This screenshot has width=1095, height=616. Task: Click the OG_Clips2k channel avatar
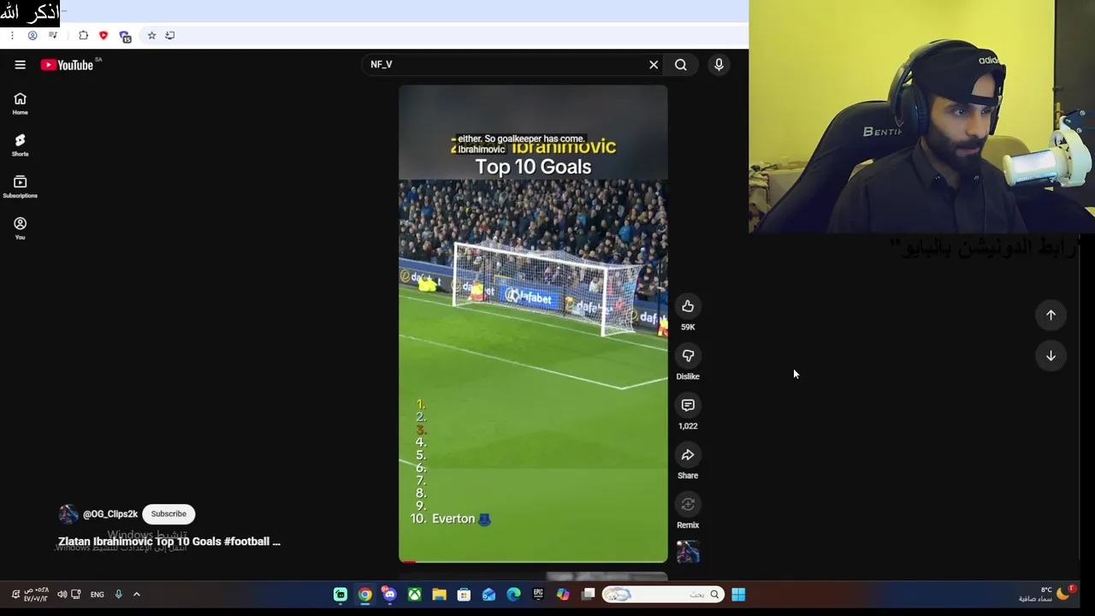68,514
